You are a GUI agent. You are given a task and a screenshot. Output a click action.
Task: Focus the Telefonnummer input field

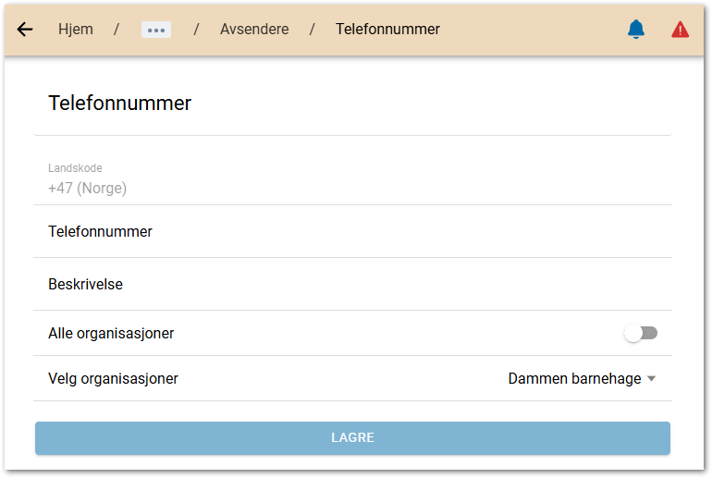[x=351, y=231]
